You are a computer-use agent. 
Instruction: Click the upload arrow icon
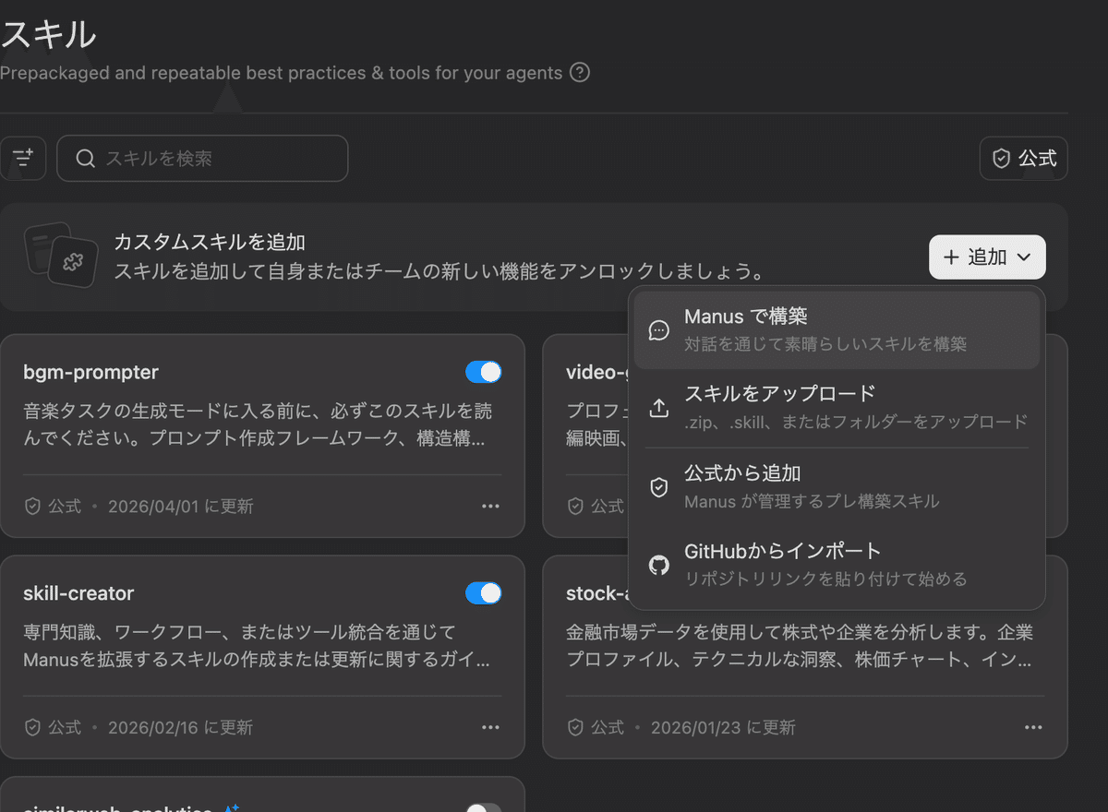[x=658, y=408]
